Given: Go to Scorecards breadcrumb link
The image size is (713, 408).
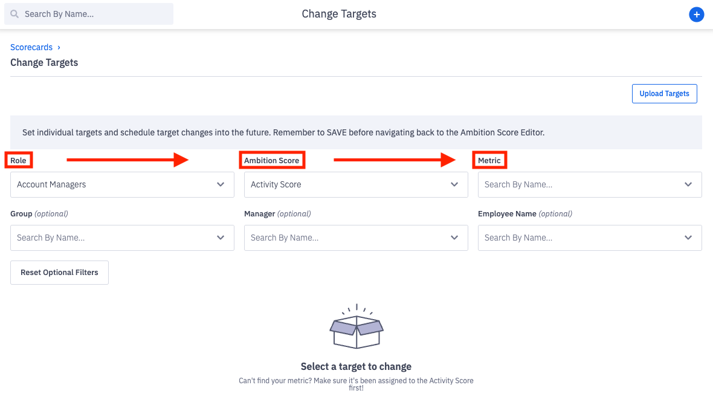Looking at the screenshot, I should tap(31, 47).
